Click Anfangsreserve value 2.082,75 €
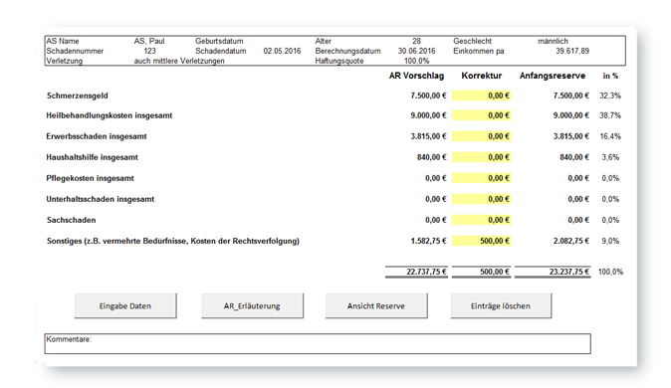Viewport: 671px width, 388px height. [x=571, y=241]
